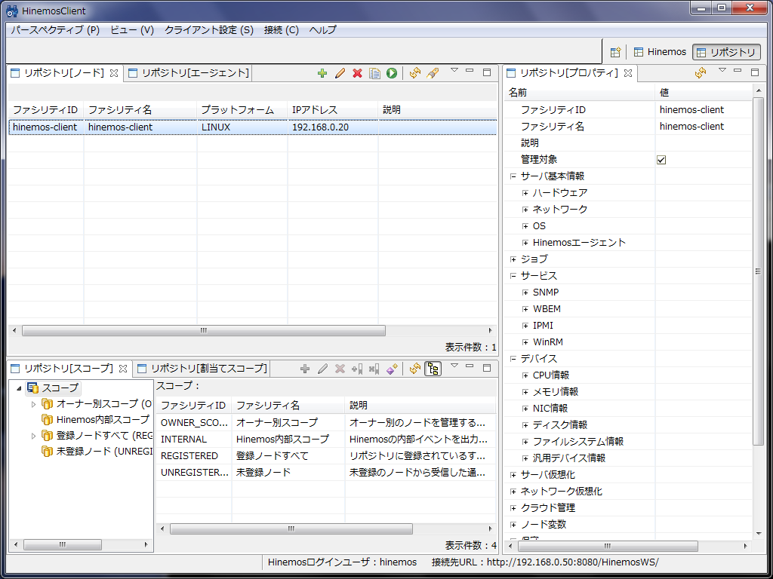Click the flashlight filter icon in node toolbar

click(x=433, y=73)
